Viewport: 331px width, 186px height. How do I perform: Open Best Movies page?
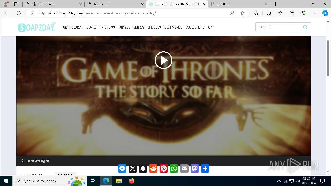click(x=173, y=27)
